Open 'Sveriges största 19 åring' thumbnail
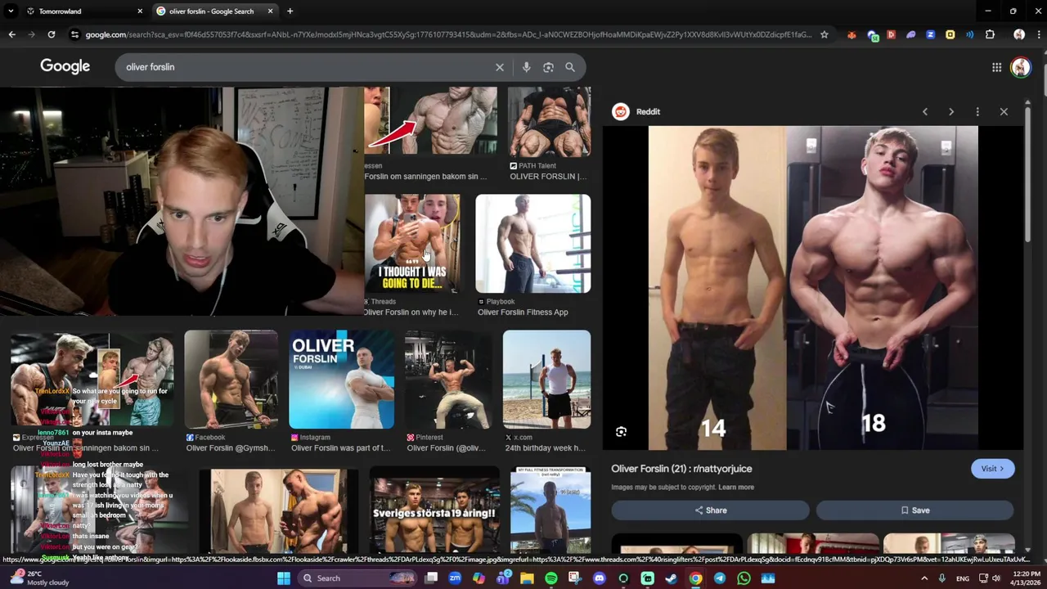1047x589 pixels. [434, 510]
